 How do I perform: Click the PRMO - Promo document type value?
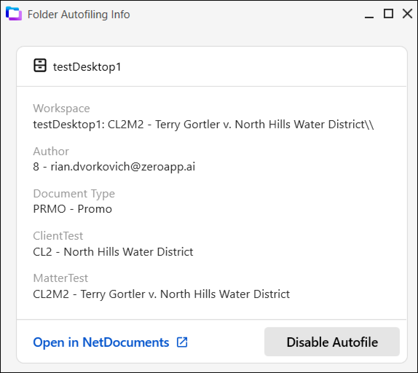[72, 209]
